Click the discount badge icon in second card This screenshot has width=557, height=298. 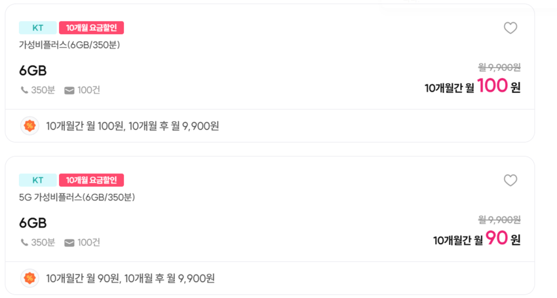[29, 278]
